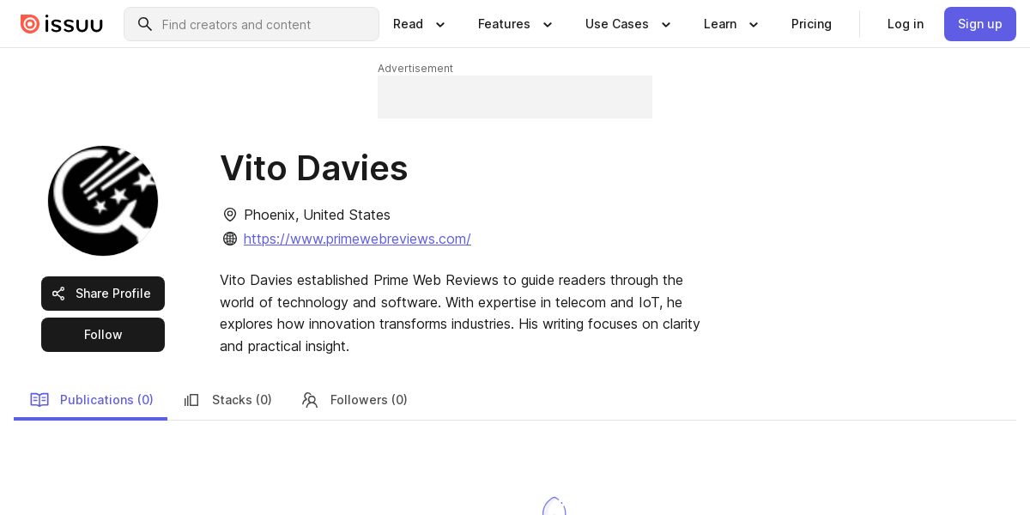Click the location pin icon
The width and height of the screenshot is (1030, 515).
(x=230, y=215)
